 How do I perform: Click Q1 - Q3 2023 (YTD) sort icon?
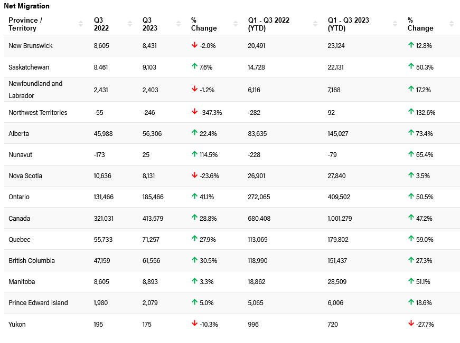tap(395, 24)
